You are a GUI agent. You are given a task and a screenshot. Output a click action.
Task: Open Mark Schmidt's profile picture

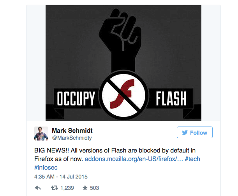point(41,134)
